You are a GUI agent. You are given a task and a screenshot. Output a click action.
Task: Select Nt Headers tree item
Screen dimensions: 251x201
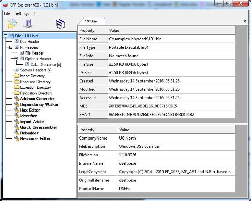[29, 47]
